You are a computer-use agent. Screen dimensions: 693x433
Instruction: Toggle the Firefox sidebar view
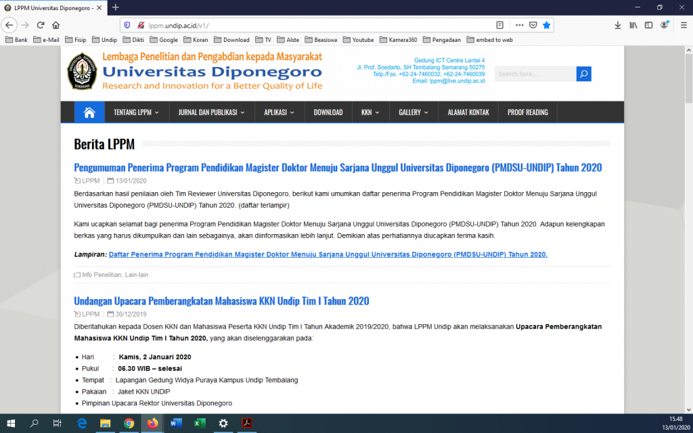pos(649,25)
